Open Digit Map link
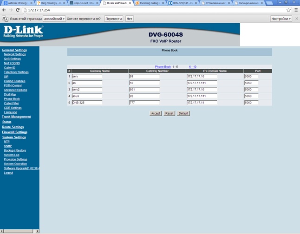This screenshot has width=300, height=234. coord(10,94)
